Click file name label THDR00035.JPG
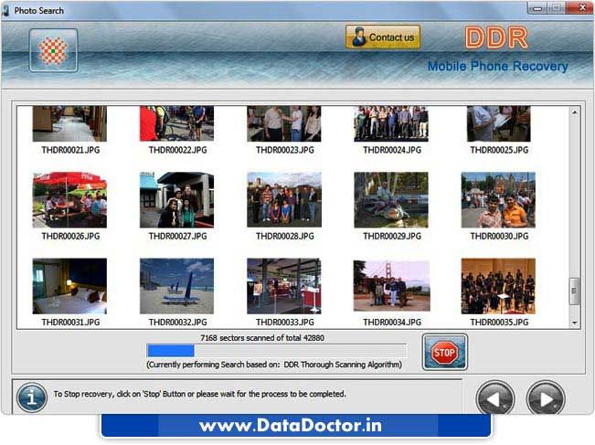Viewport: 595px width, 445px height. pyautogui.click(x=499, y=323)
